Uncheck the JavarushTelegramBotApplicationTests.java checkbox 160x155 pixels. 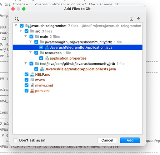36,69
